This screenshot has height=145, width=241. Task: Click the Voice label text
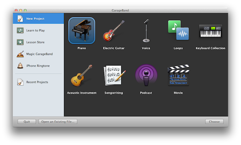pyautogui.click(x=146, y=48)
